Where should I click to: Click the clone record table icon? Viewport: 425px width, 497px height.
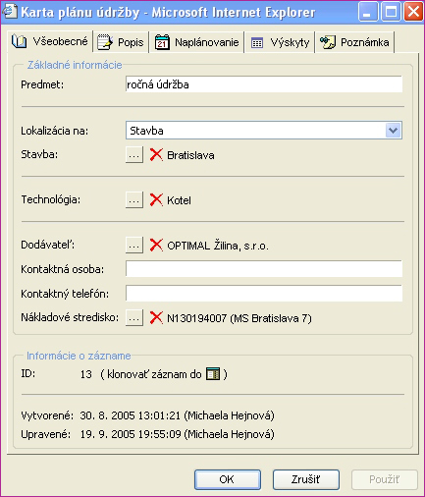(x=213, y=373)
